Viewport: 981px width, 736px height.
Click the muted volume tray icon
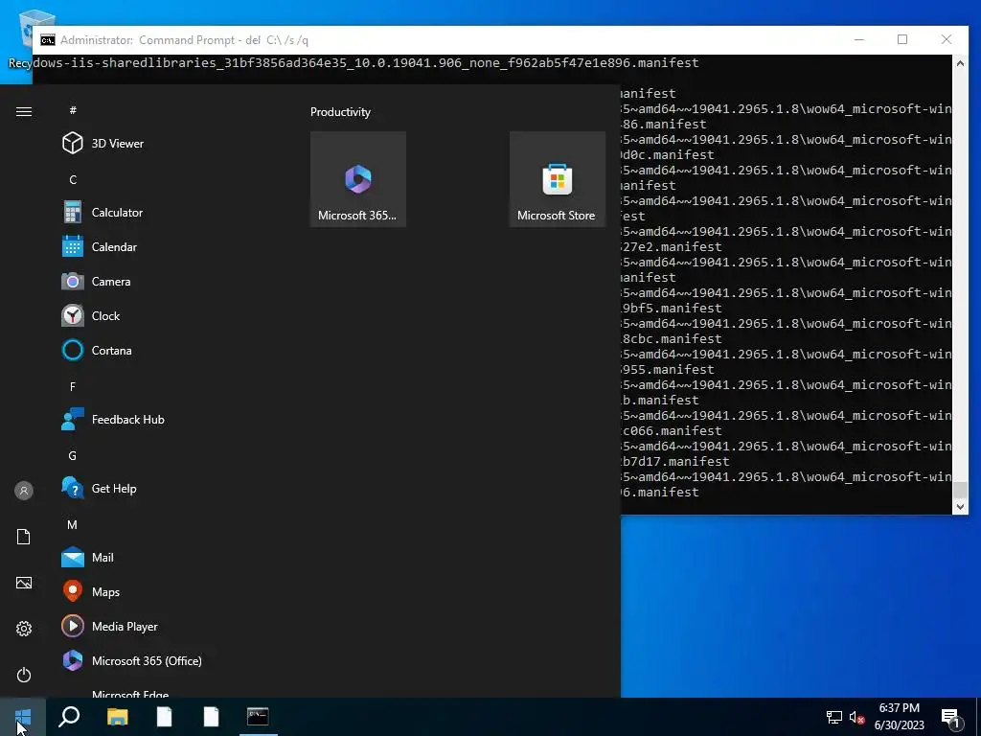tap(857, 717)
